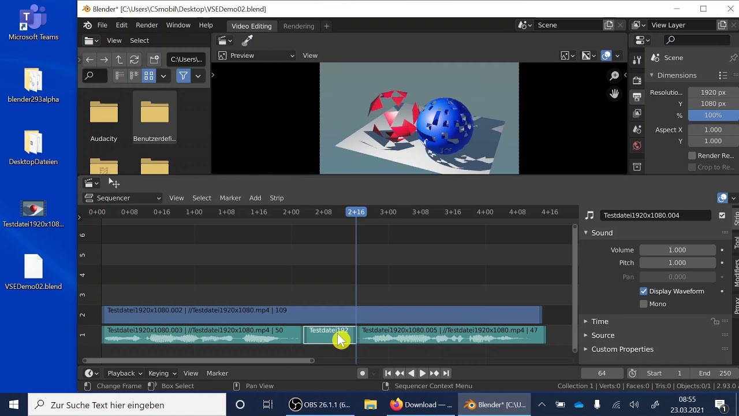Open the Preview mode dropdown
The image size is (739, 416).
[x=256, y=55]
